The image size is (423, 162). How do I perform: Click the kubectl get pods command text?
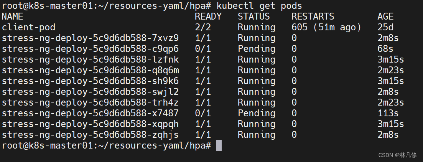(x=259, y=6)
